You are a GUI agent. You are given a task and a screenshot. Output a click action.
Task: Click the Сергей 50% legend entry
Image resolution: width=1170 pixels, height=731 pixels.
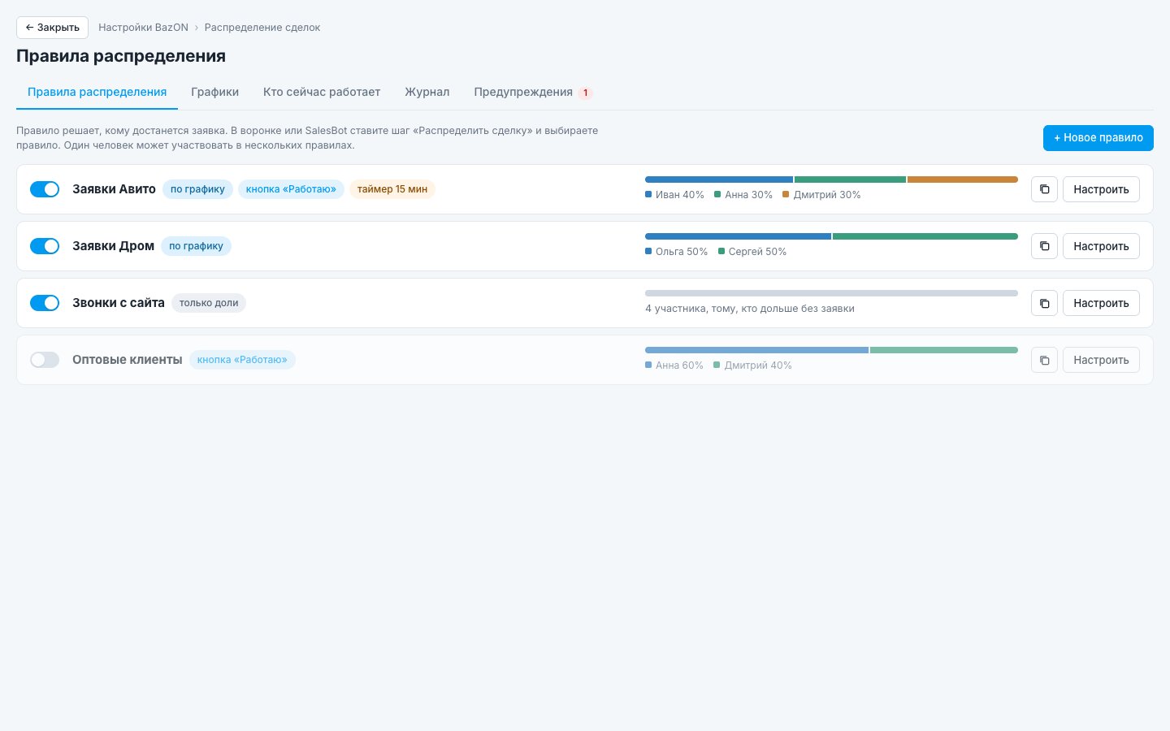click(x=752, y=252)
